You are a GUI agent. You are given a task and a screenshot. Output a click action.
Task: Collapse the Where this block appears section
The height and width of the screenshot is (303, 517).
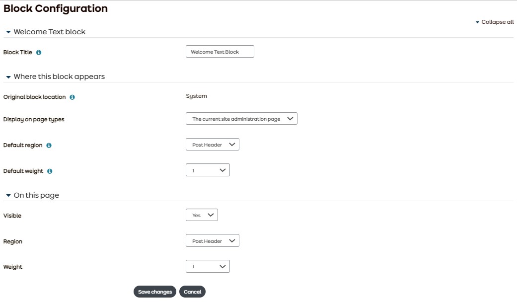click(8, 77)
